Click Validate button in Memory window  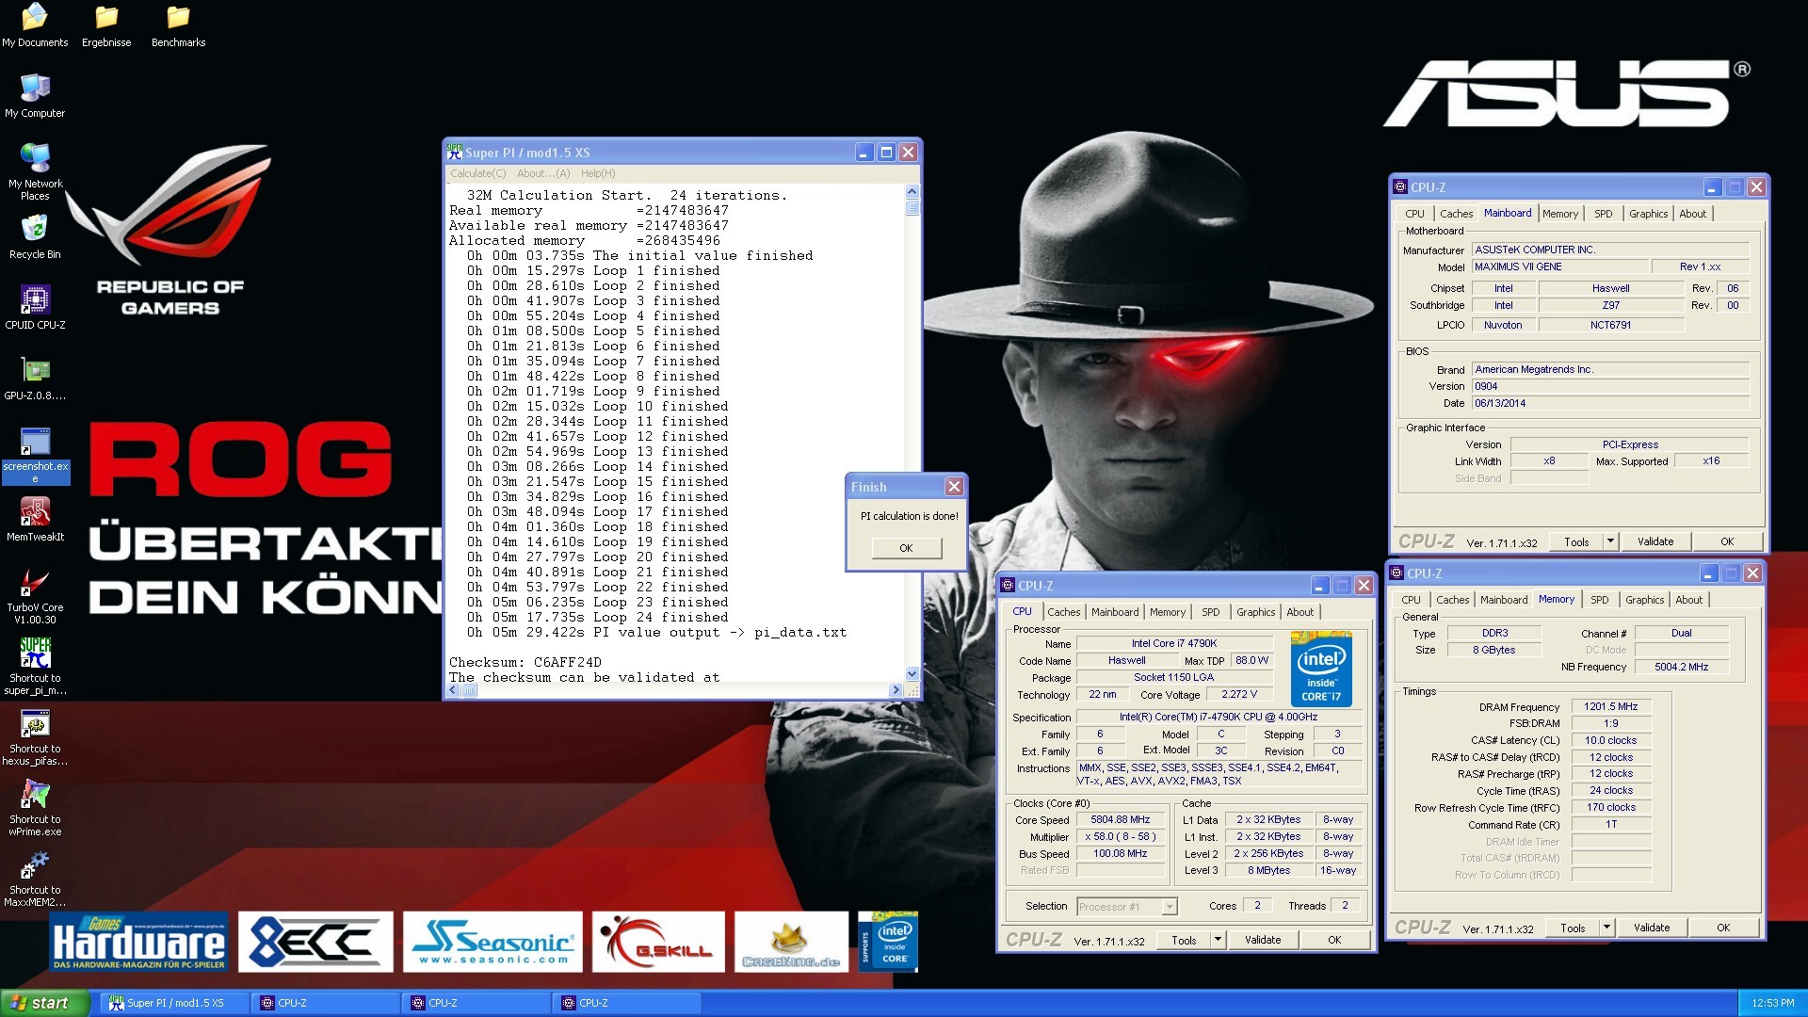1652,928
